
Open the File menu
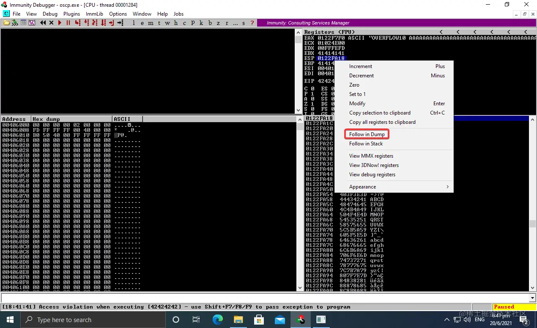pos(16,14)
